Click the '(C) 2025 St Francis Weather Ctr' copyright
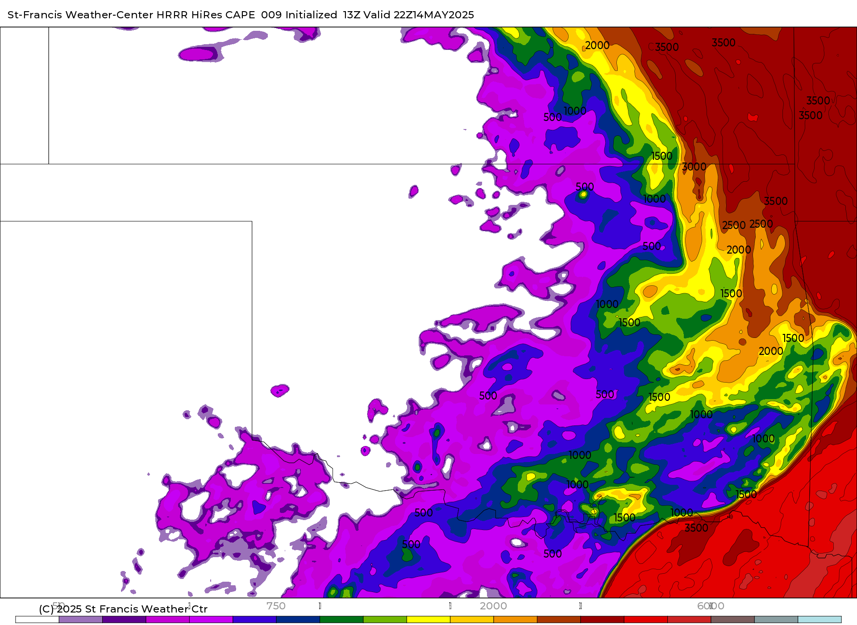 [x=123, y=609]
